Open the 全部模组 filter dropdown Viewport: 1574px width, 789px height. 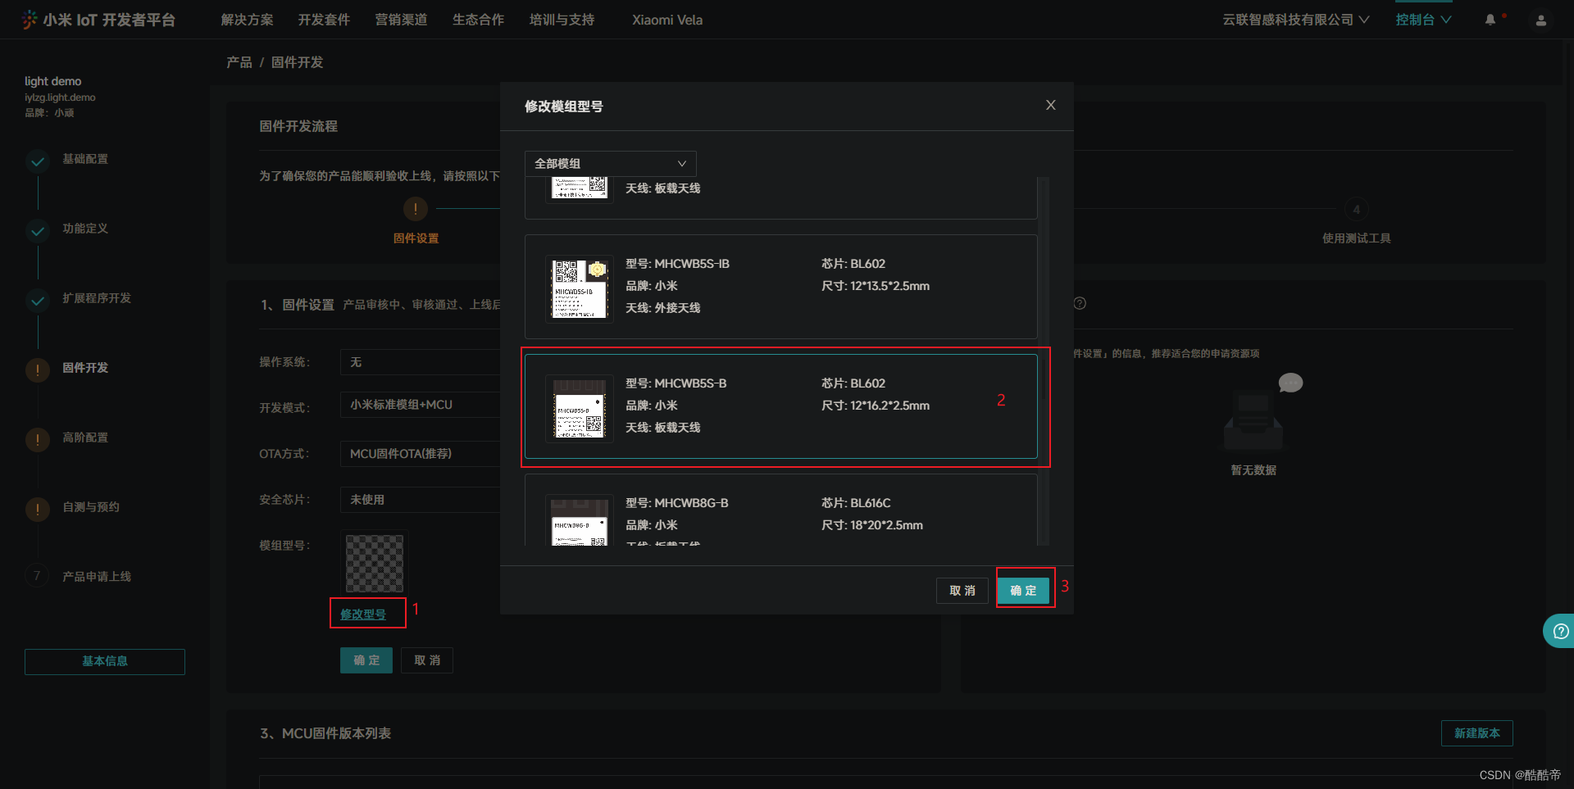coord(610,164)
